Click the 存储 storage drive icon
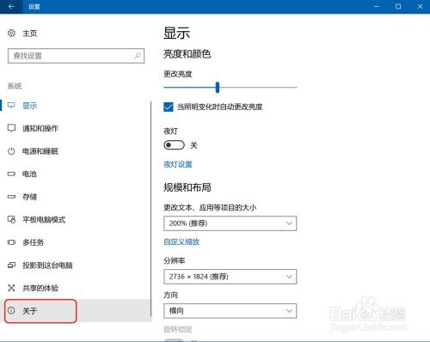Image resolution: width=430 pixels, height=342 pixels. coord(11,197)
